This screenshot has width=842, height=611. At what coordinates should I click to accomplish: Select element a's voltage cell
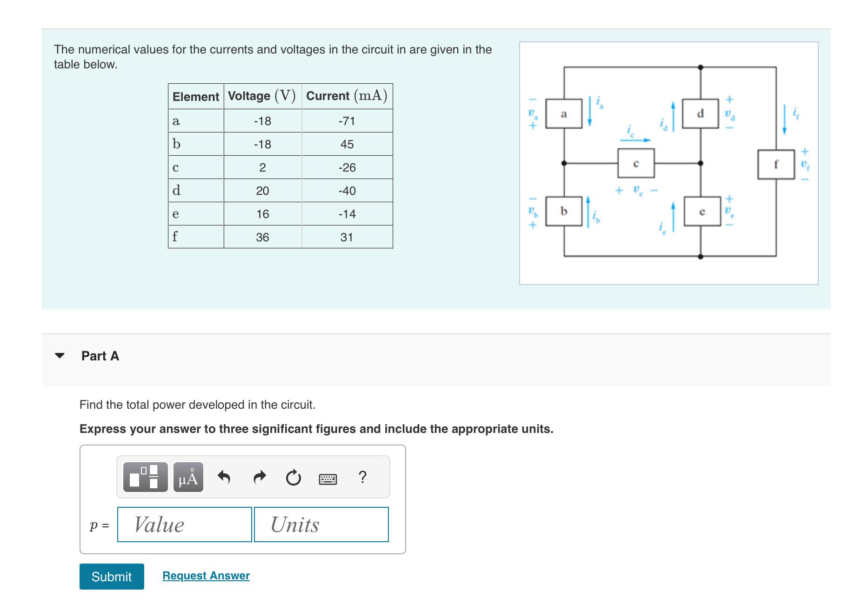[262, 121]
